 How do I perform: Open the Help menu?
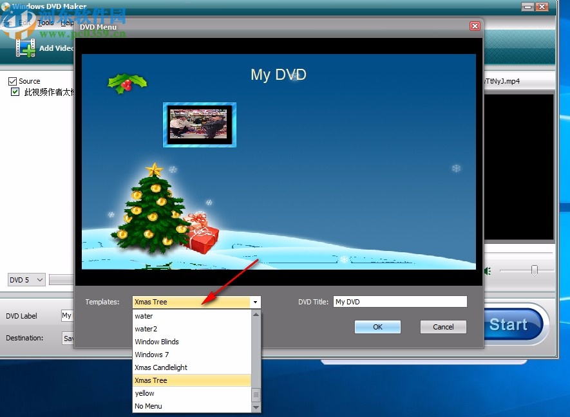coord(66,23)
